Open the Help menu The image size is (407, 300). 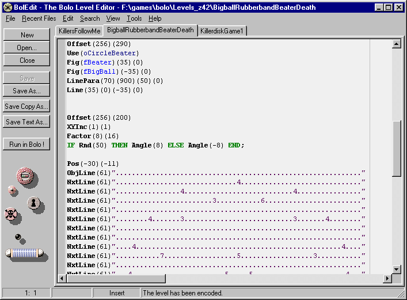(155, 18)
